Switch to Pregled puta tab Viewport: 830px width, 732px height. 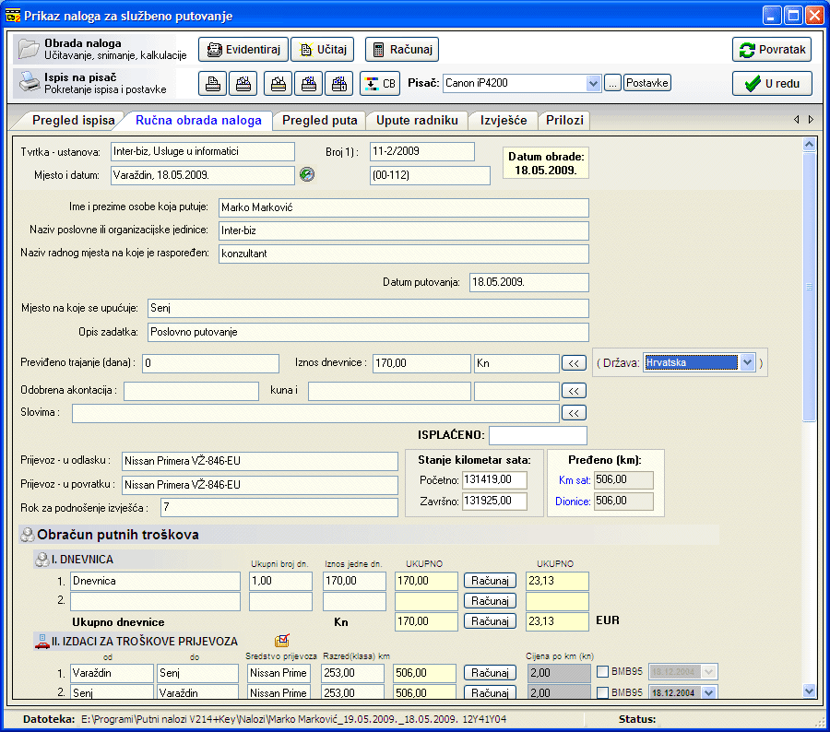coord(319,121)
